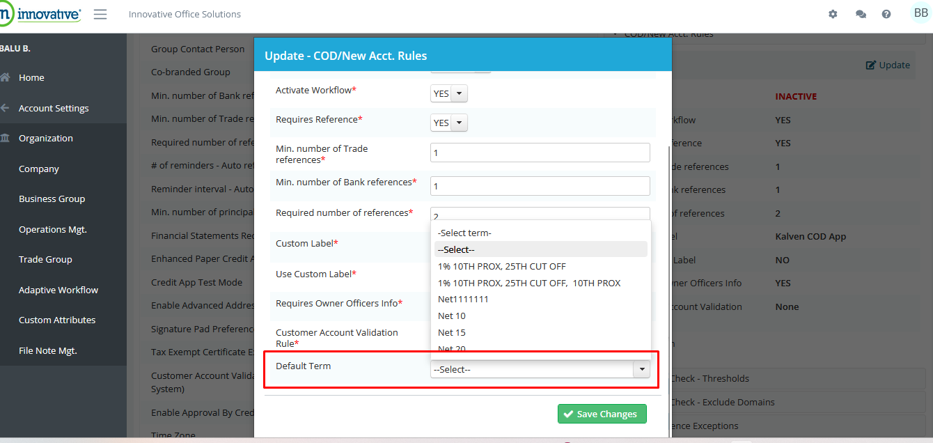The width and height of the screenshot is (933, 443).
Task: Click the Use Custom Label label
Action: (316, 274)
